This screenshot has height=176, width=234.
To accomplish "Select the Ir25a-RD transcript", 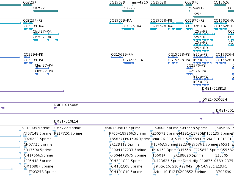I will (x=201, y=51).
